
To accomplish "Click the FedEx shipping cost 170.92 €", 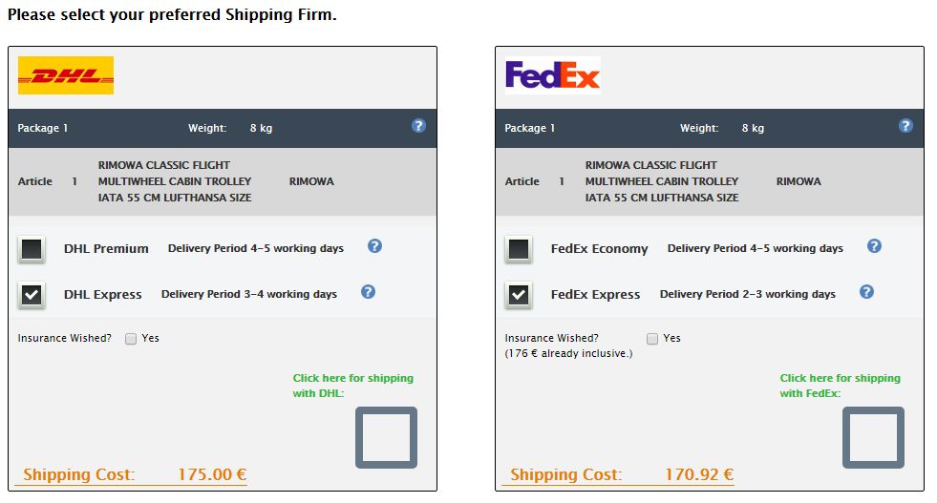I will coord(699,474).
